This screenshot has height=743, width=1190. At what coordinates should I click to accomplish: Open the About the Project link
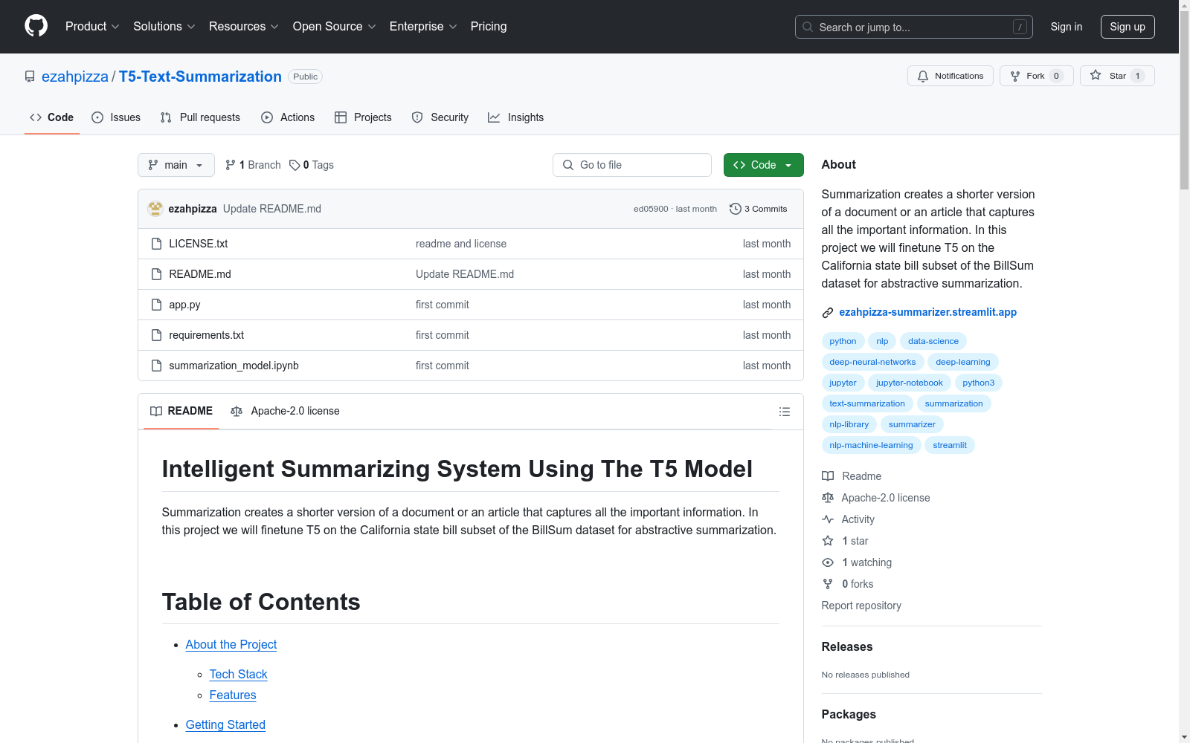pyautogui.click(x=231, y=644)
